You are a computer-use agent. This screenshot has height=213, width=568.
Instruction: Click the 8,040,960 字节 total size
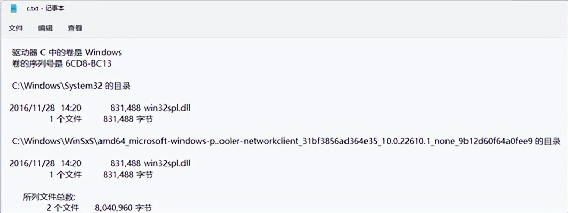[x=123, y=208]
